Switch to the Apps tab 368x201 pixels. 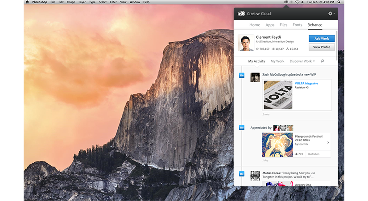pos(270,25)
